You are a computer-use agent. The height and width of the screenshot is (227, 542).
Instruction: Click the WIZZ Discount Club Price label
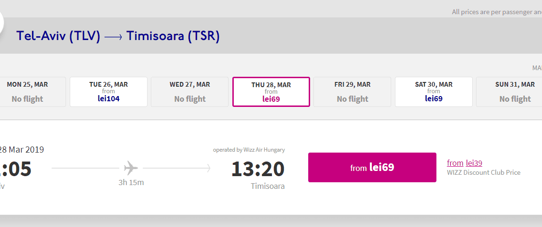click(484, 172)
